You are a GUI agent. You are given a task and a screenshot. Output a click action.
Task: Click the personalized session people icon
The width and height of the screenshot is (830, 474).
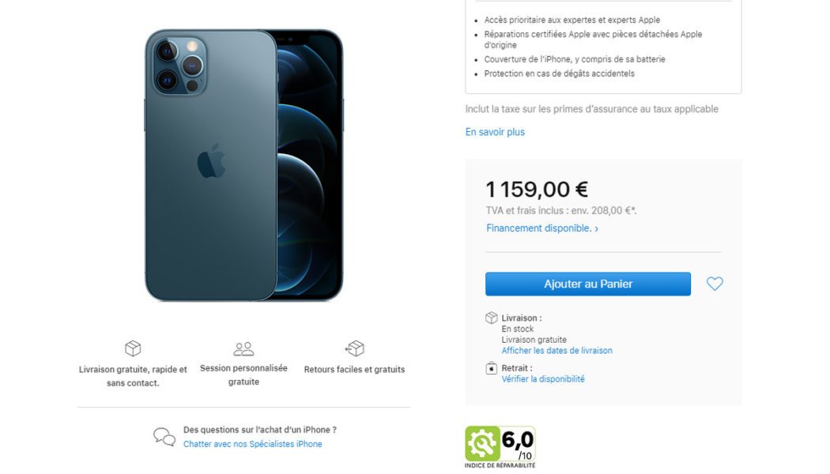coord(243,348)
